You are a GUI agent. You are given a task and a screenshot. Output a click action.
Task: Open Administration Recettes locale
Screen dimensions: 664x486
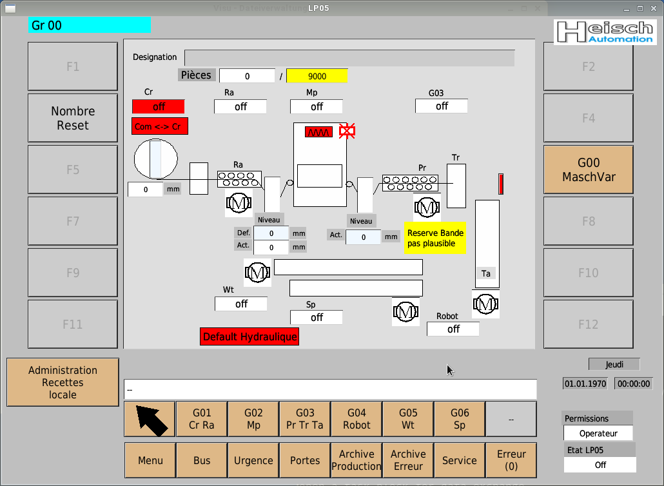coord(63,382)
